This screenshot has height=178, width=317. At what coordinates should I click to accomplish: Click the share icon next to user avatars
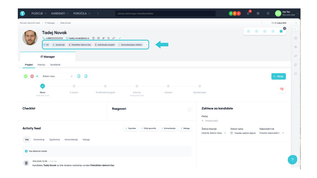point(37,76)
